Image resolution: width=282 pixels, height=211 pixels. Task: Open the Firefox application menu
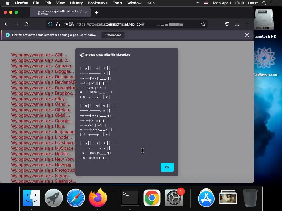pyautogui.click(x=21, y=3)
